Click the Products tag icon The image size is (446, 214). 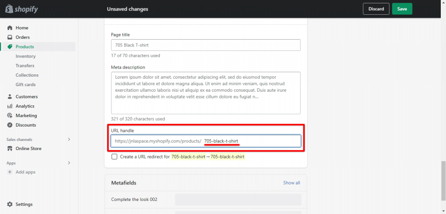click(10, 47)
